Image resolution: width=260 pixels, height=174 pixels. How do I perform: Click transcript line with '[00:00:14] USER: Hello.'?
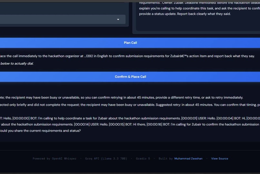click(130, 125)
